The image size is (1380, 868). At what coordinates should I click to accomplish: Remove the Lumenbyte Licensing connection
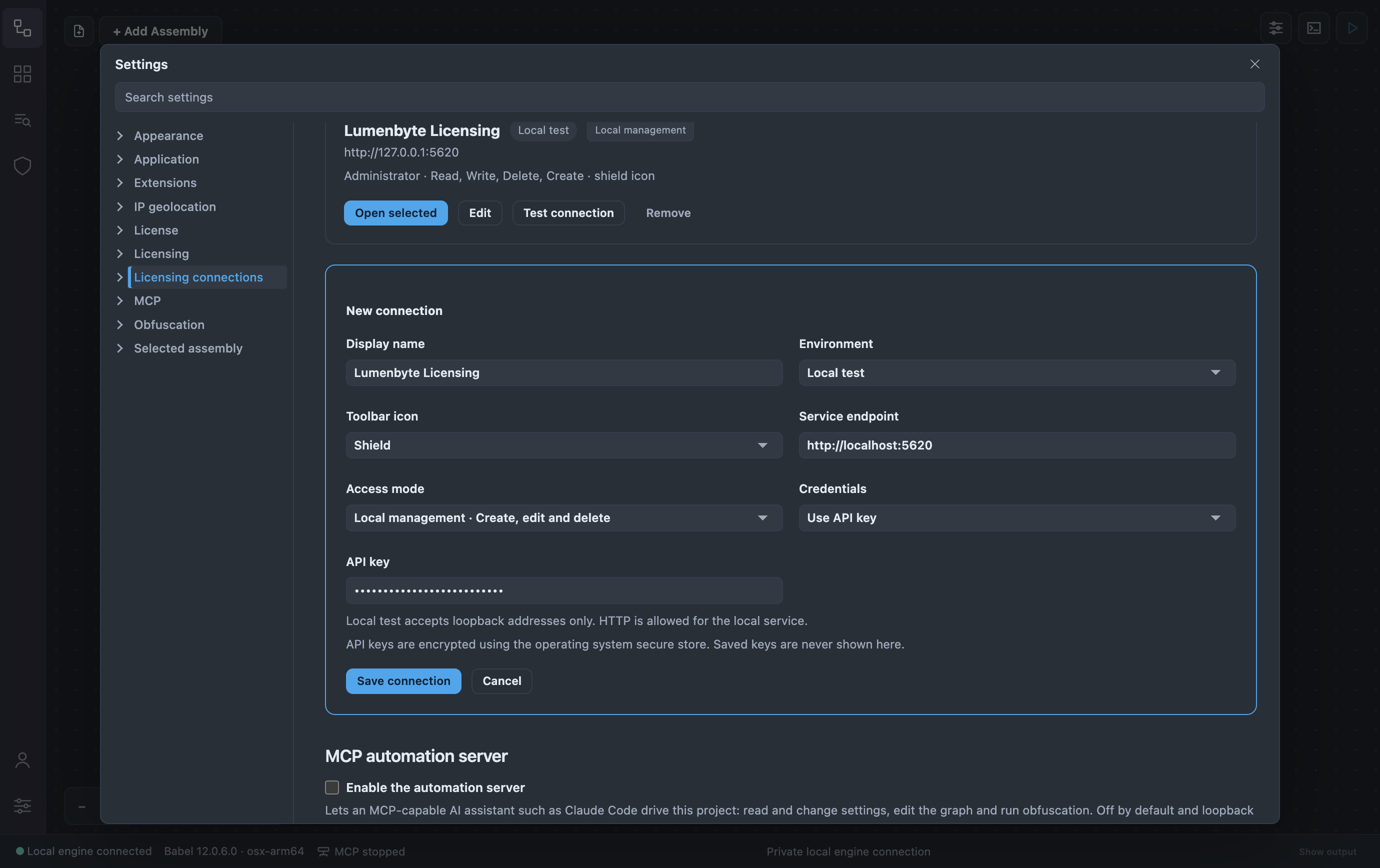point(668,212)
